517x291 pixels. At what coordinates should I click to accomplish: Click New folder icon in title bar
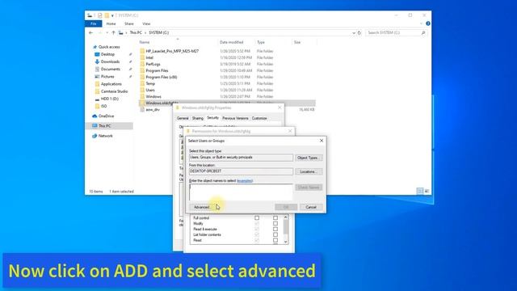click(107, 15)
